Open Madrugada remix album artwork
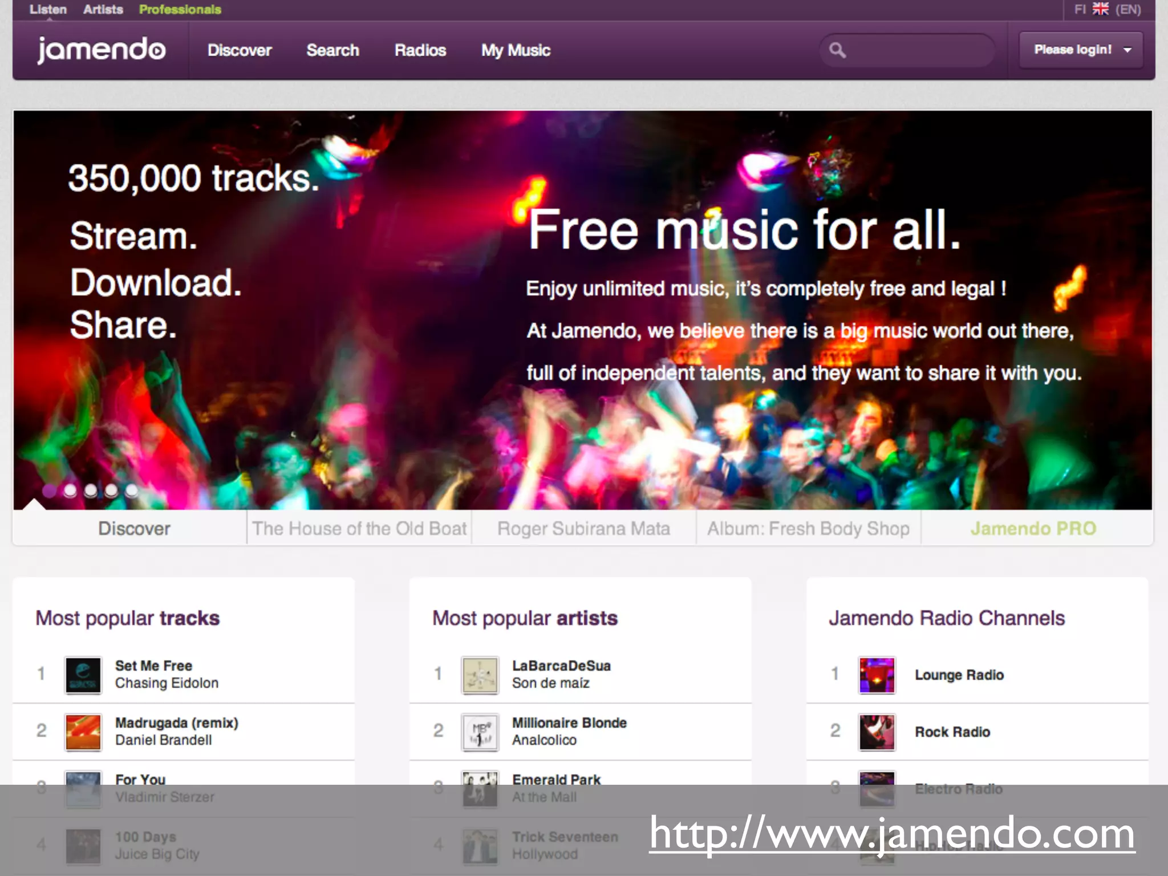This screenshot has width=1168, height=876. (83, 732)
